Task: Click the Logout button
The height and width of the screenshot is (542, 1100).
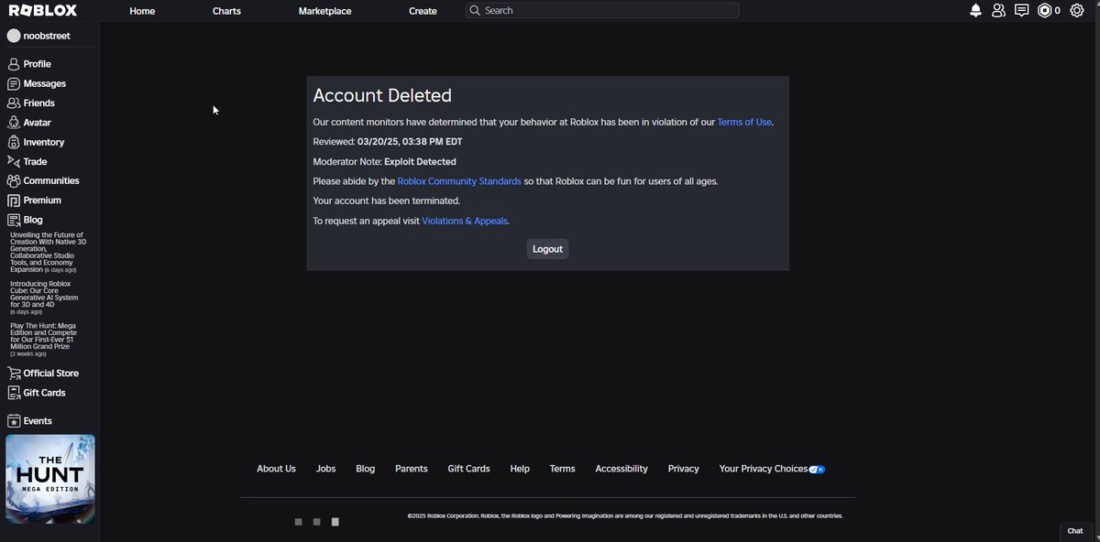Action: click(547, 249)
